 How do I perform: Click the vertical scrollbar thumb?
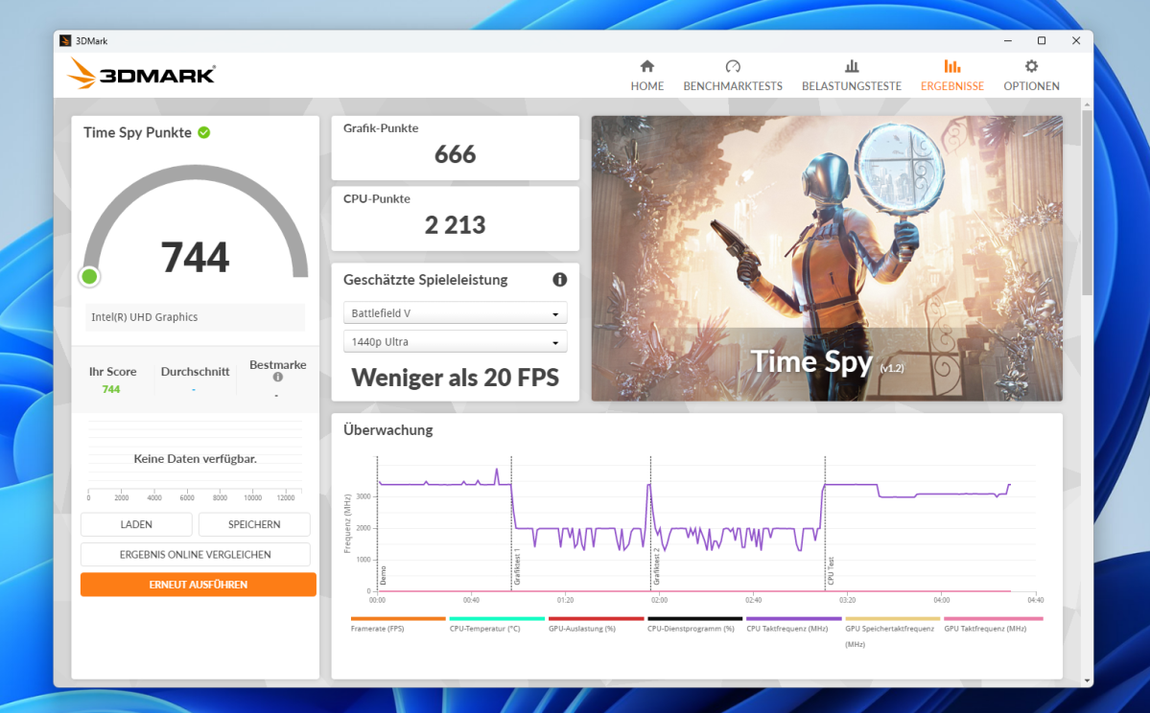(1087, 203)
